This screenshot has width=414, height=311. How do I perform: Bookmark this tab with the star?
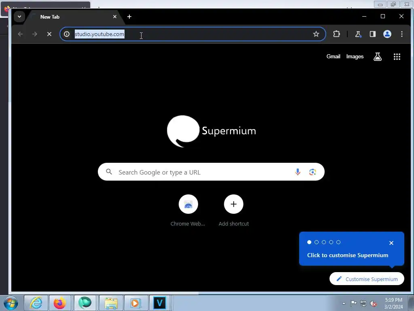[x=316, y=34]
